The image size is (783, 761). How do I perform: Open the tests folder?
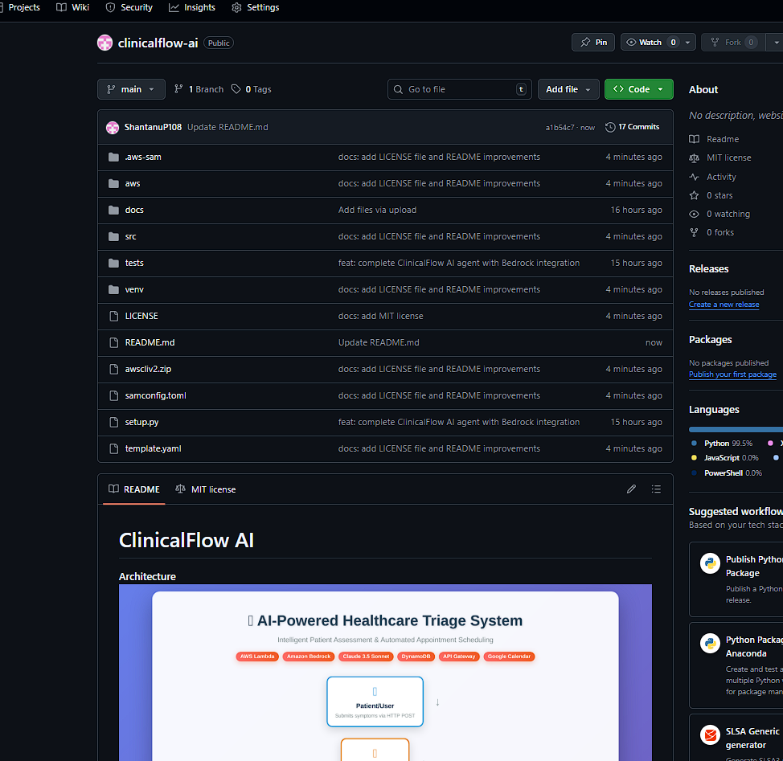pos(134,263)
